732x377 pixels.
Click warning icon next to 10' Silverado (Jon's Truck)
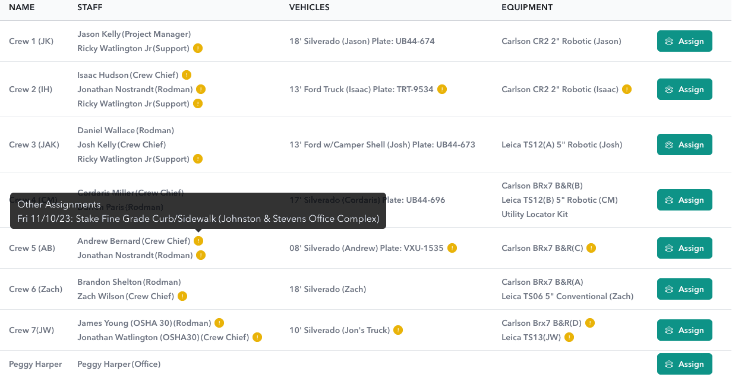[398, 330]
